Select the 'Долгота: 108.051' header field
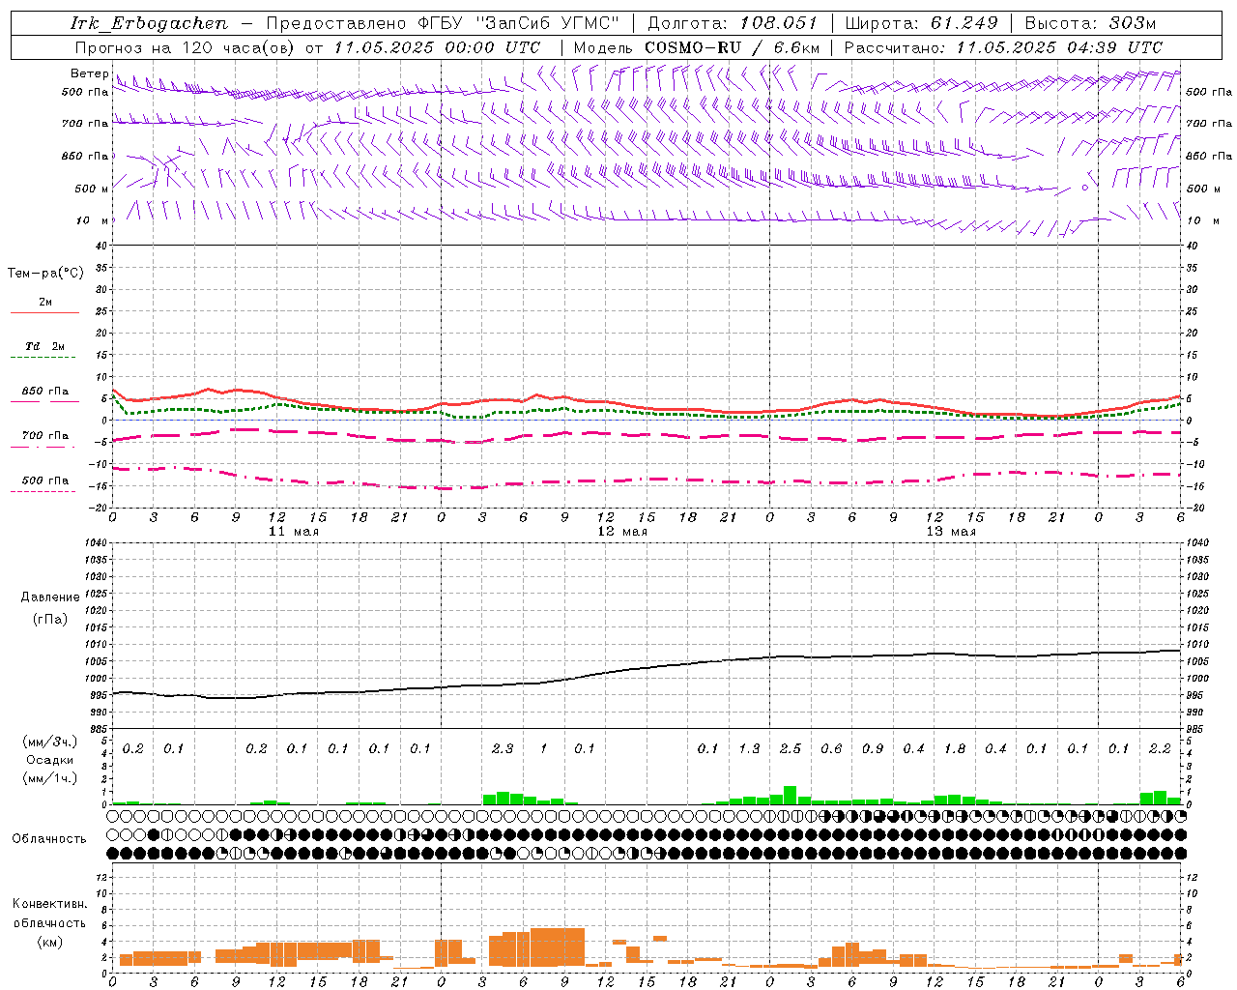The height and width of the screenshot is (990, 1237). click(x=732, y=23)
